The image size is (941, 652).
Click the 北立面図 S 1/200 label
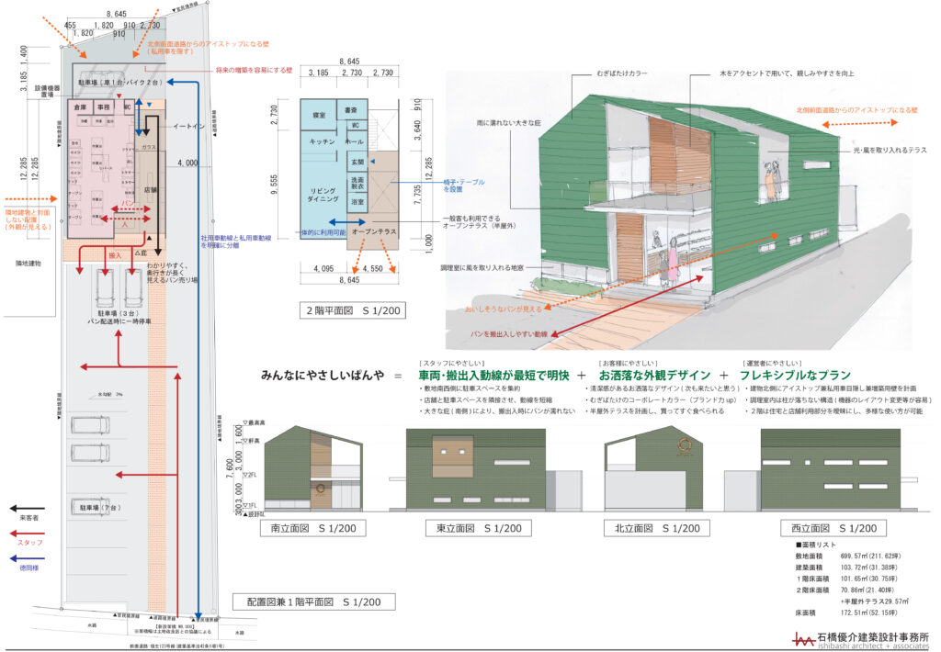tap(657, 528)
